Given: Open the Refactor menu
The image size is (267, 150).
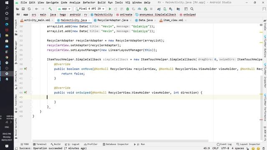Looking at the screenshot, I should (x=89, y=2).
